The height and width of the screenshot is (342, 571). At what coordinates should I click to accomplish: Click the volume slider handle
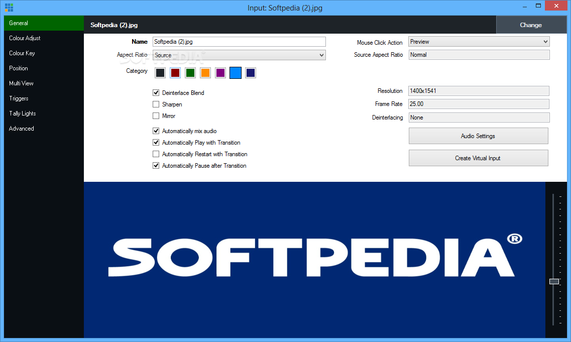[554, 282]
